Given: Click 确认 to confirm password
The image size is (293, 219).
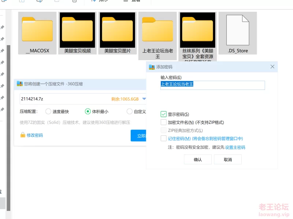Looking at the screenshot, I should (198, 160).
